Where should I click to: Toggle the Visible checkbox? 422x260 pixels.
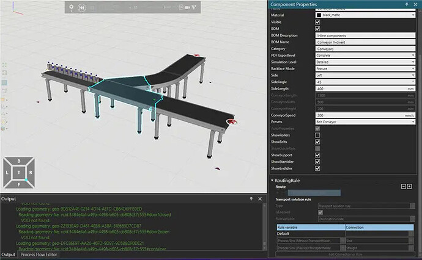coord(317,22)
